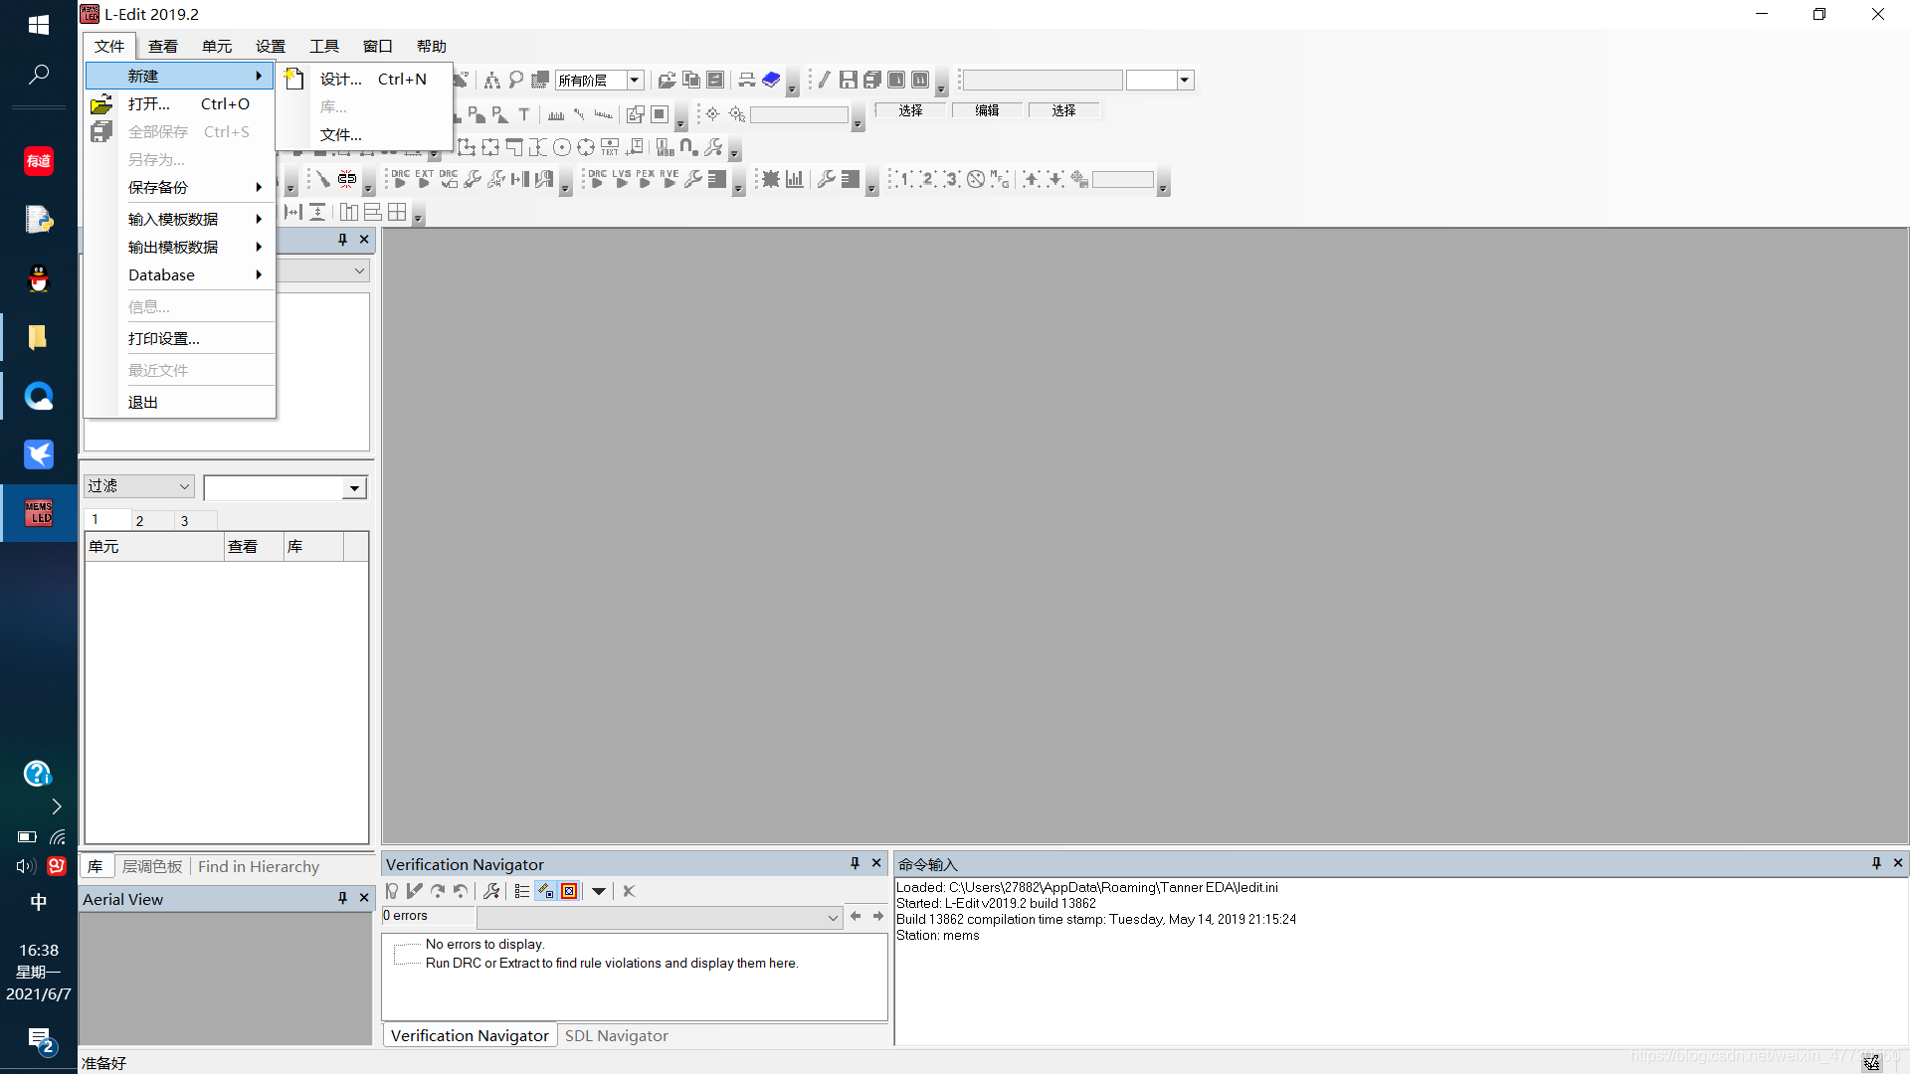
Task: Toggle the ruler marker button in Verification Navigator
Action: click(545, 891)
